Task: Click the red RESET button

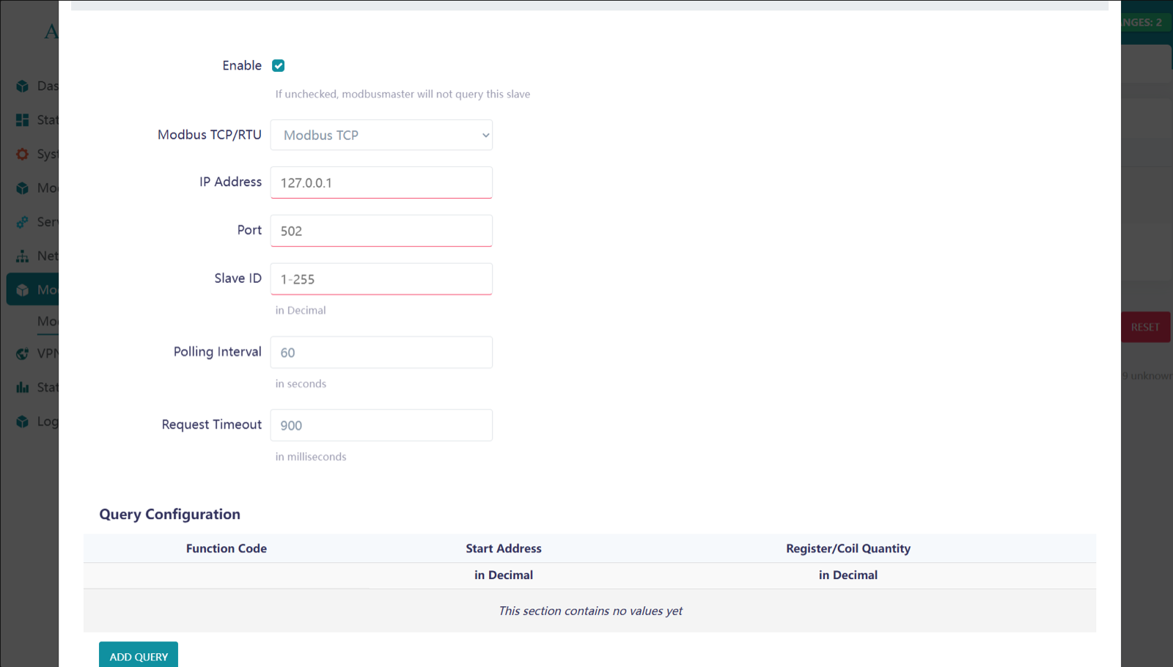Action: [x=1145, y=327]
